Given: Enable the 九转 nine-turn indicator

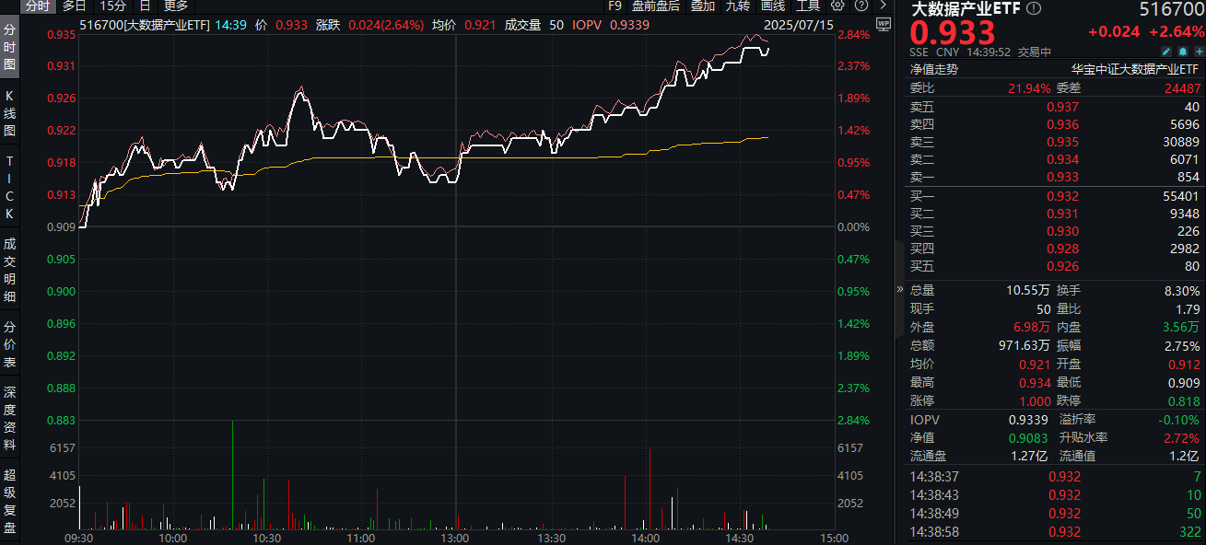Looking at the screenshot, I should point(737,7).
